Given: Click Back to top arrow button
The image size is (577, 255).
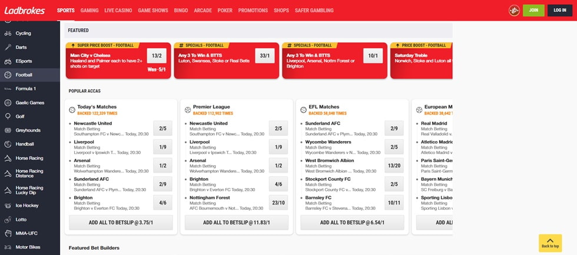Looking at the screenshot, I should coord(550,243).
